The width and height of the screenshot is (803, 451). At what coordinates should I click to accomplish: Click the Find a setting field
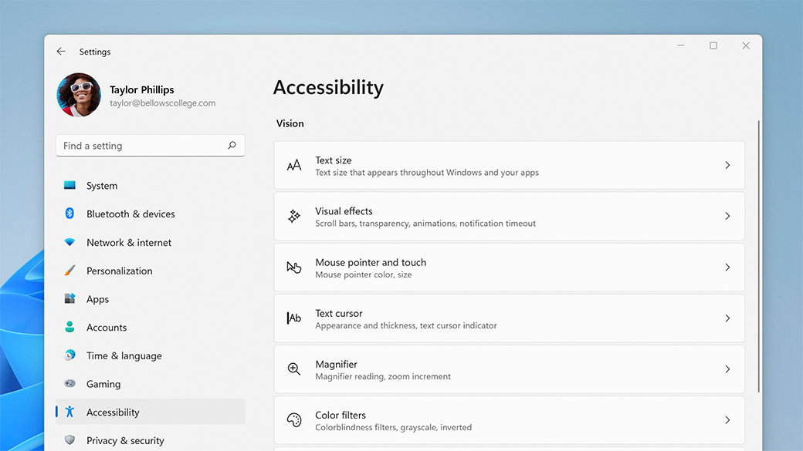150,145
